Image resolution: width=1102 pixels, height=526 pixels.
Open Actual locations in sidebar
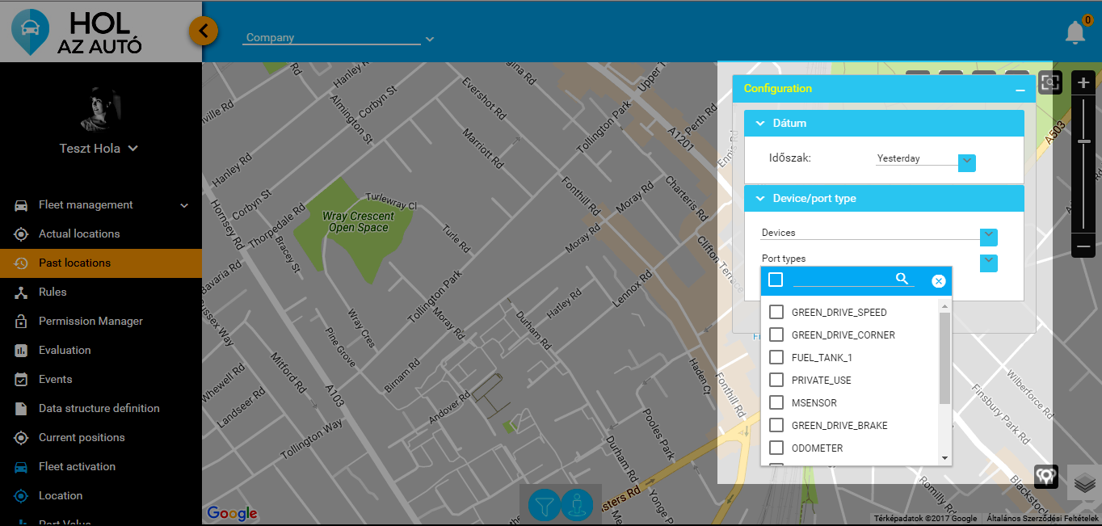(x=79, y=234)
